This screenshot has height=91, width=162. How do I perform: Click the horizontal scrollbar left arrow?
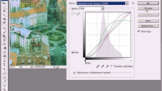(57, 67)
